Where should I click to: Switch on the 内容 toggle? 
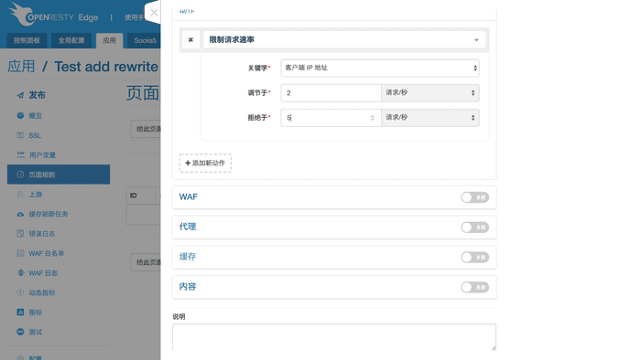pos(474,287)
